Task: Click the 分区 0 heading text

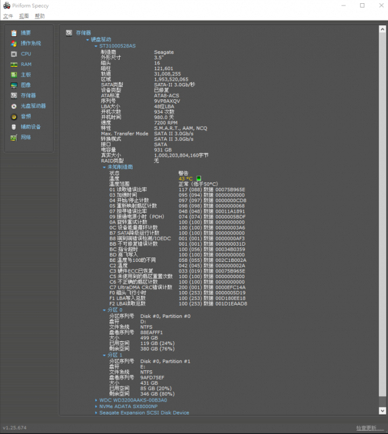Action: (115, 310)
